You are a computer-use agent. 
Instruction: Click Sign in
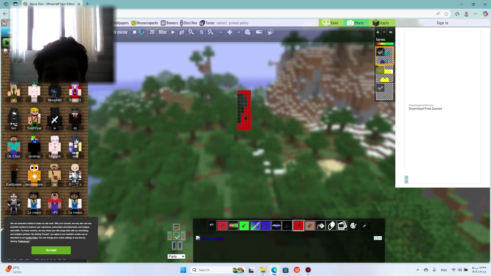coord(442,23)
